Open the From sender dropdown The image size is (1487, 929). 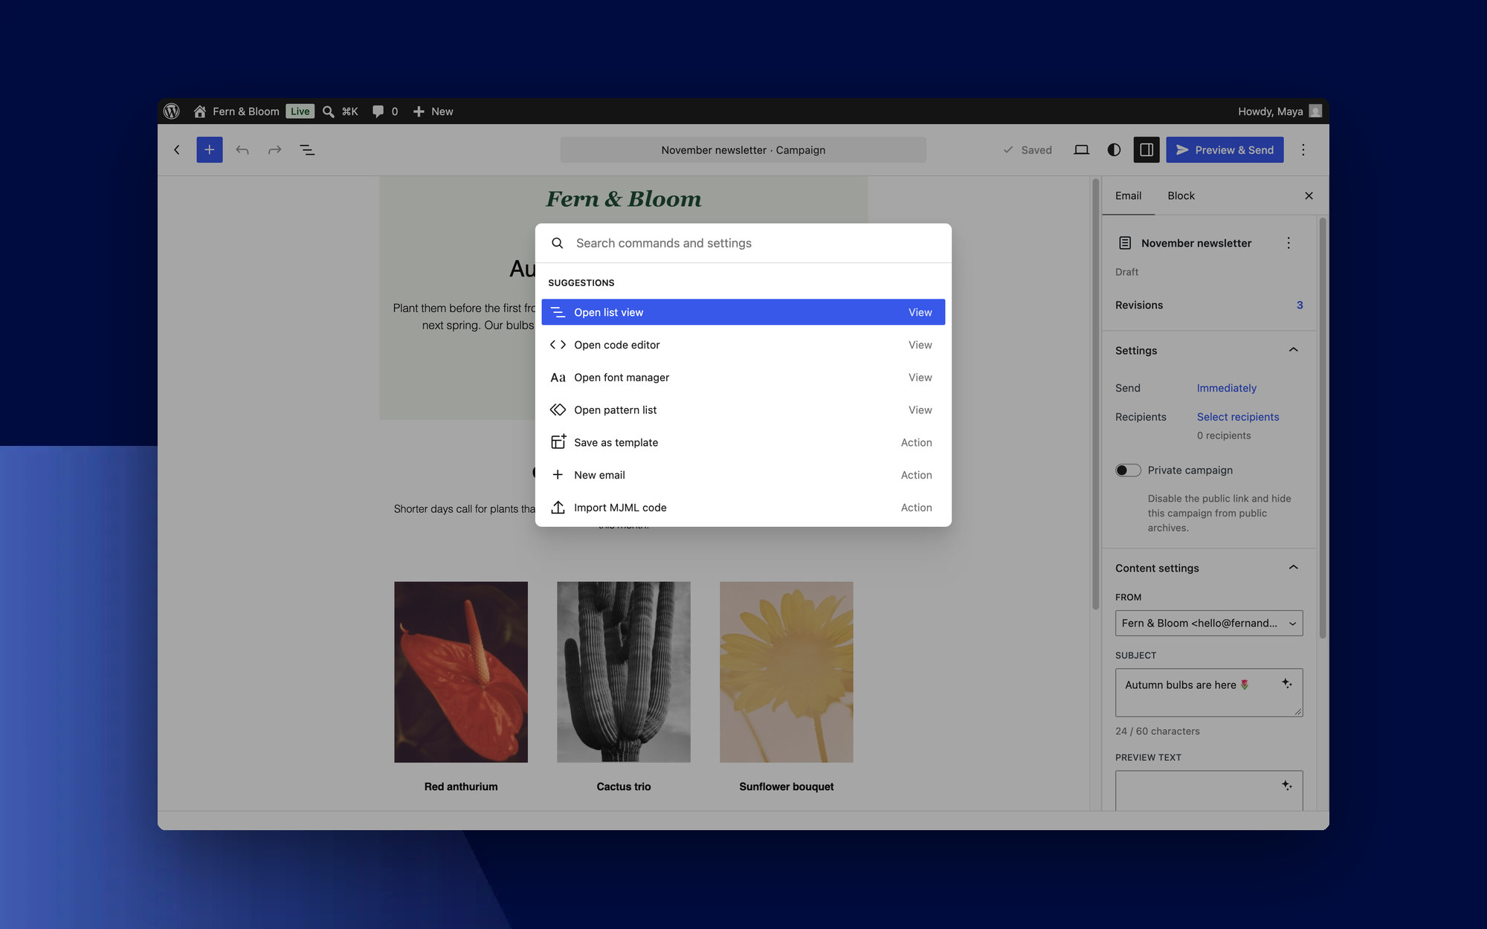1209,624
